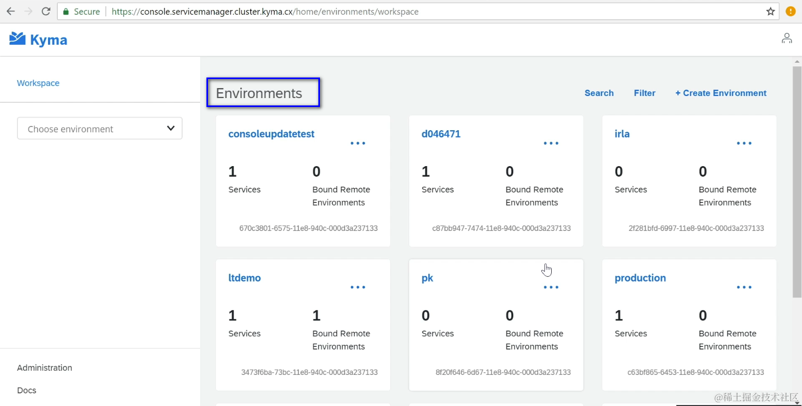The image size is (802, 406).
Task: Click the orange browser notification icon
Action: tap(790, 12)
